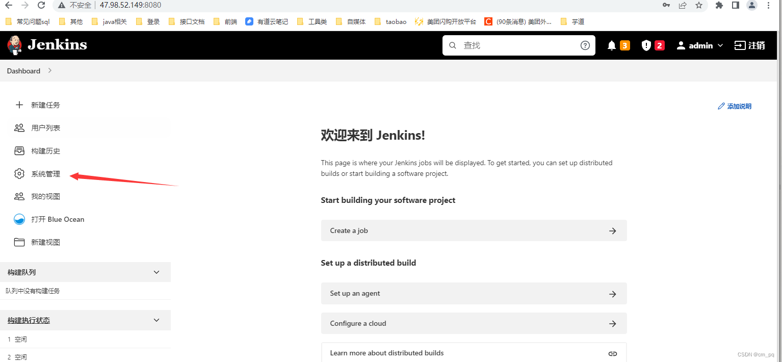Open the saved passwords key icon
The width and height of the screenshot is (782, 362).
[666, 5]
